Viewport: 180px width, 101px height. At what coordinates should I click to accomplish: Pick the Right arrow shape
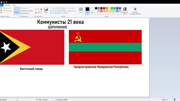click(x=60, y=11)
